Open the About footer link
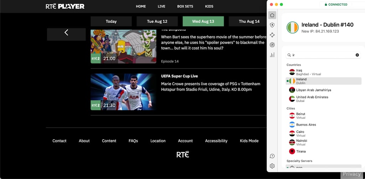Image resolution: width=365 pixels, height=179 pixels. pos(84,141)
